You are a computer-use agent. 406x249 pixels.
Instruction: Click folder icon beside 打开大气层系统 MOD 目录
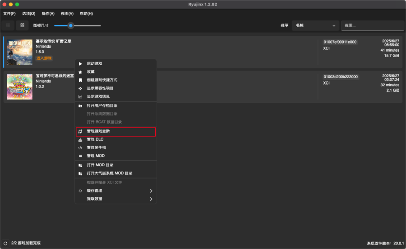pyautogui.click(x=80, y=173)
